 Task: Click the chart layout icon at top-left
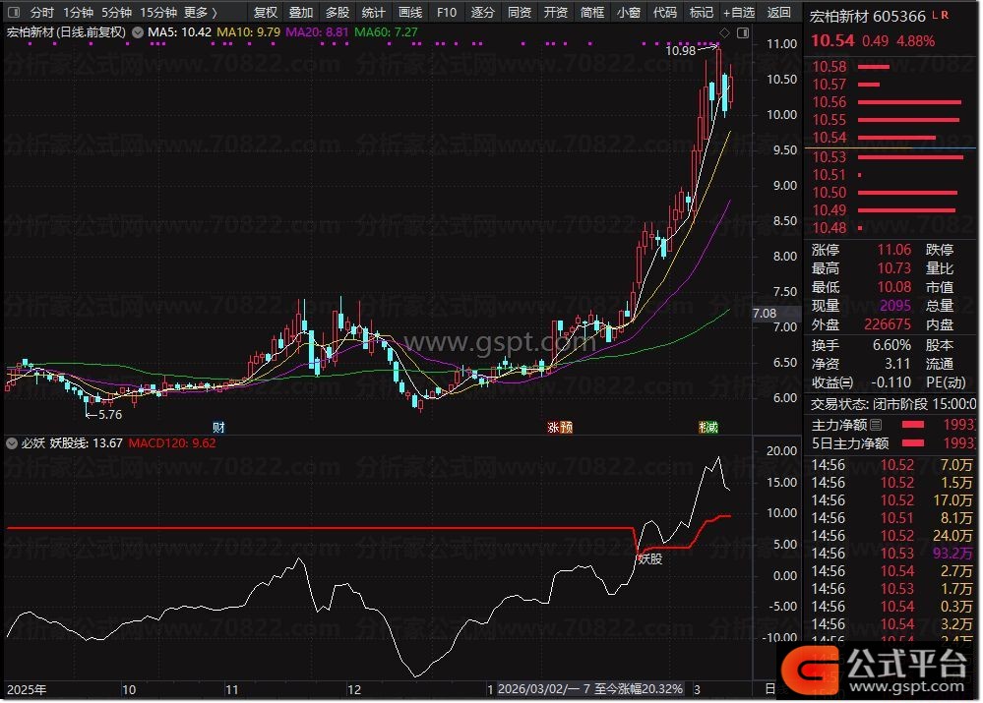coord(14,13)
